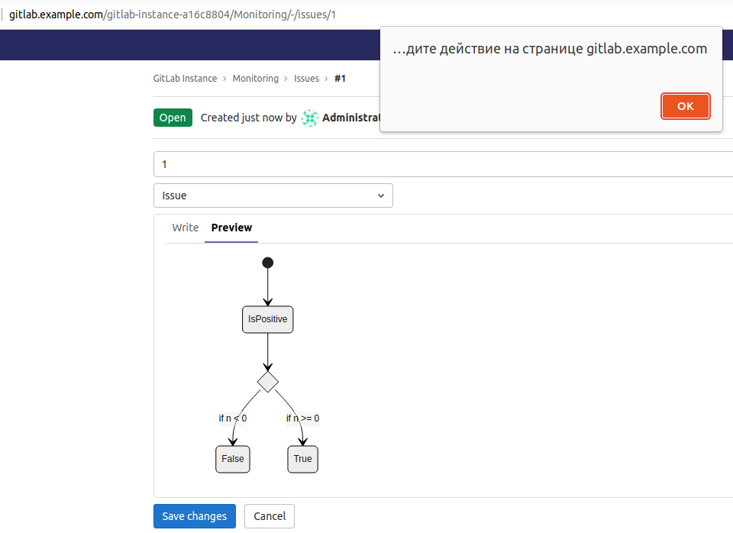This screenshot has width=733, height=533.
Task: Cancel editing the issue
Action: 269,516
